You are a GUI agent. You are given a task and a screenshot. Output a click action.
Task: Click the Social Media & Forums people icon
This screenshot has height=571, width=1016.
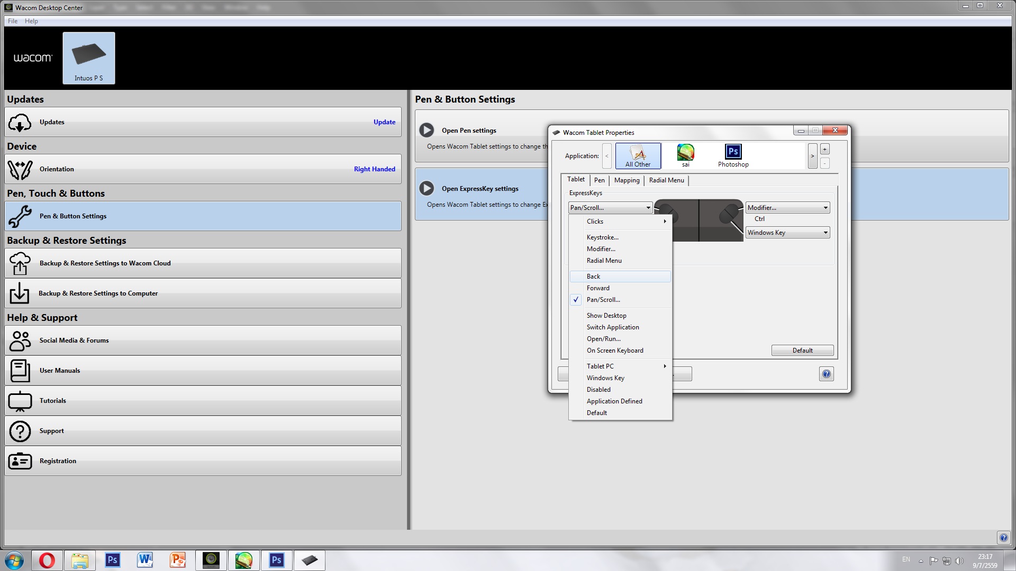click(20, 340)
